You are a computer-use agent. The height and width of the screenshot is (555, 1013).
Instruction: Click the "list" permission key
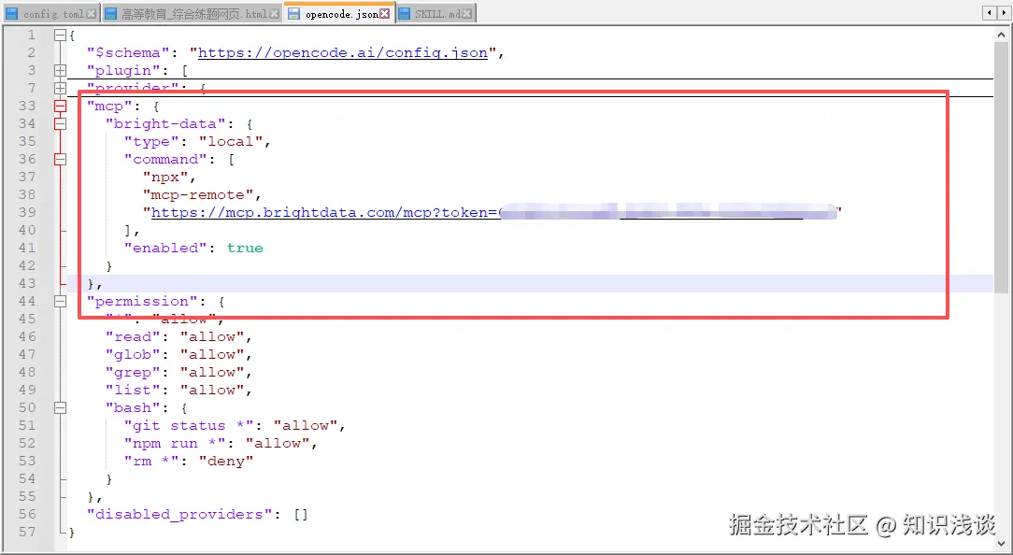tap(133, 391)
